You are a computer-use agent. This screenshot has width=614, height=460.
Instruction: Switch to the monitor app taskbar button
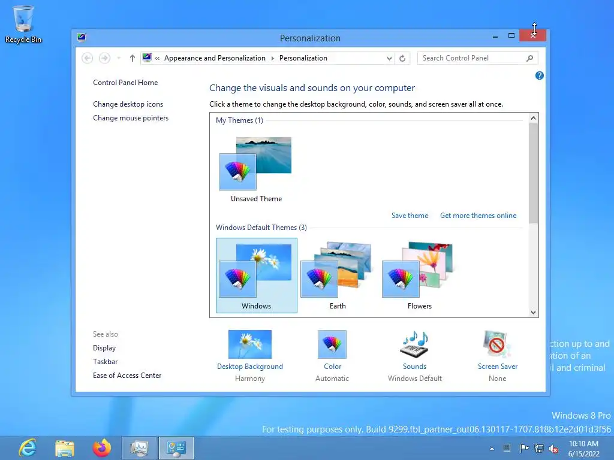point(139,448)
